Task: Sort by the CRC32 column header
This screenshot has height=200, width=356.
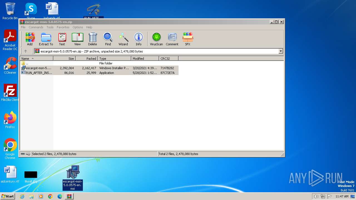Action: coord(169,59)
